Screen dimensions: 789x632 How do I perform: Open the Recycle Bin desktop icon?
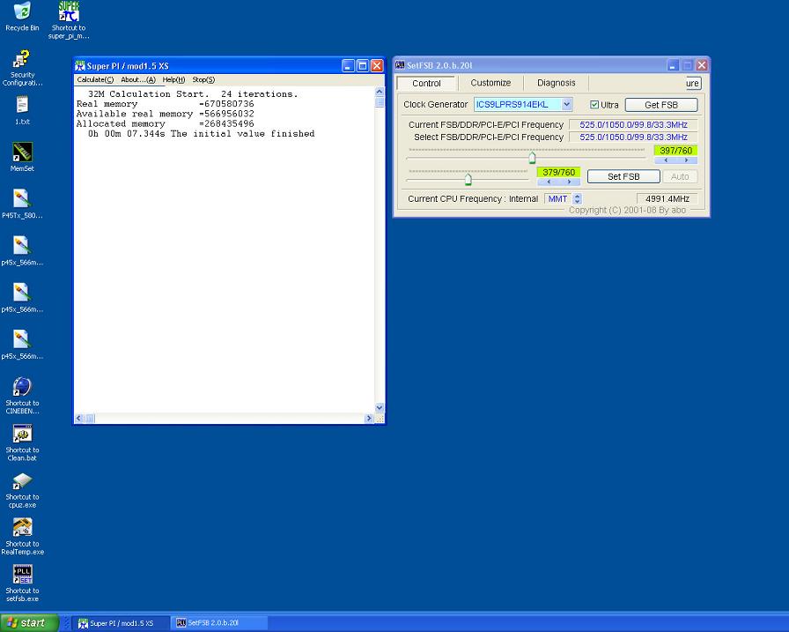tap(22, 16)
